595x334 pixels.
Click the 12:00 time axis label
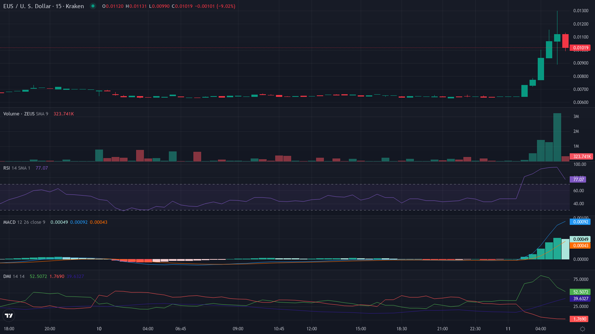point(311,329)
